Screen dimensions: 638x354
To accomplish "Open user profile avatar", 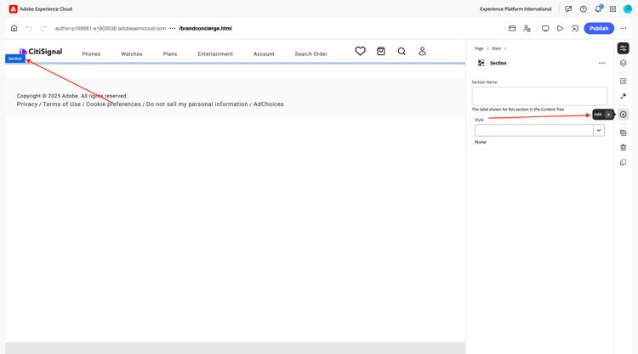I will (x=628, y=9).
